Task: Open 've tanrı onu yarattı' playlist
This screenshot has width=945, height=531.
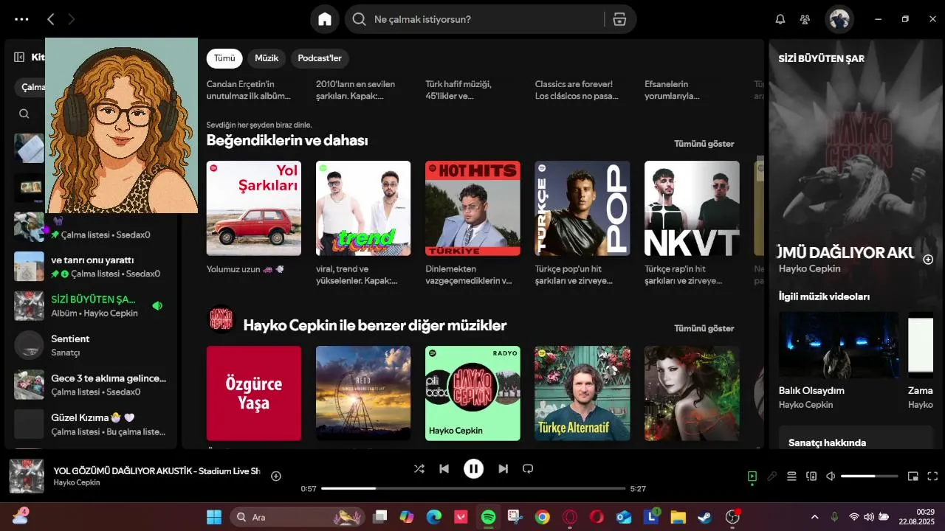Action: point(89,266)
